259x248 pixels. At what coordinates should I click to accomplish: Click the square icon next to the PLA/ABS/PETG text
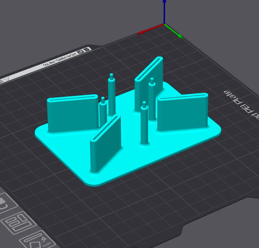click(80, 52)
